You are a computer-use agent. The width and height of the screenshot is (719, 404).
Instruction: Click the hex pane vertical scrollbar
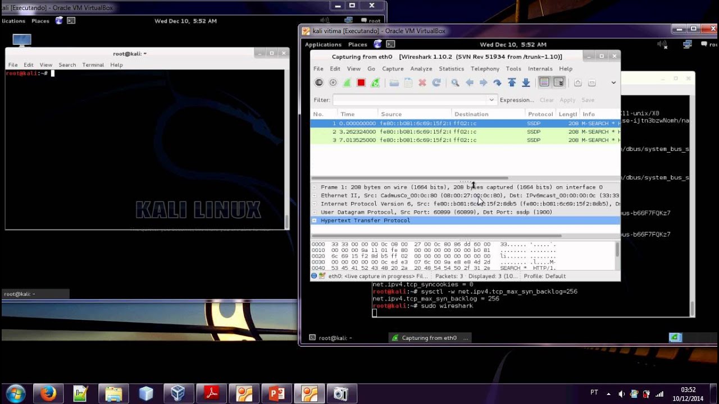[x=617, y=250]
